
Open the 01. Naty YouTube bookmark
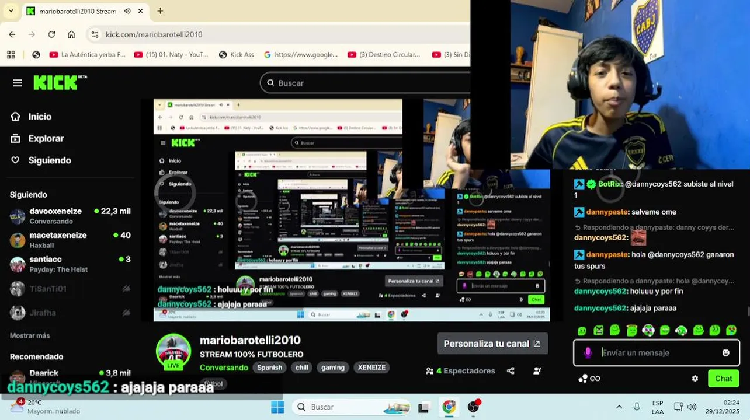coord(171,54)
